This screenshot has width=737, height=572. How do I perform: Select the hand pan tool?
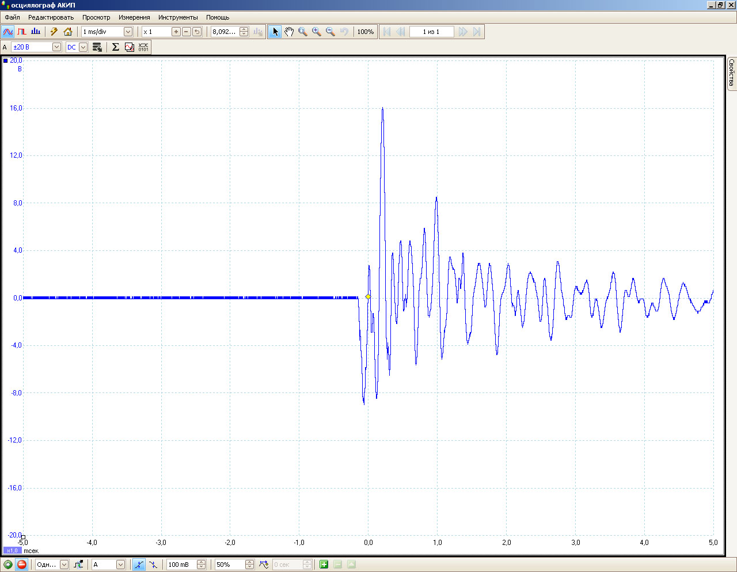point(289,32)
